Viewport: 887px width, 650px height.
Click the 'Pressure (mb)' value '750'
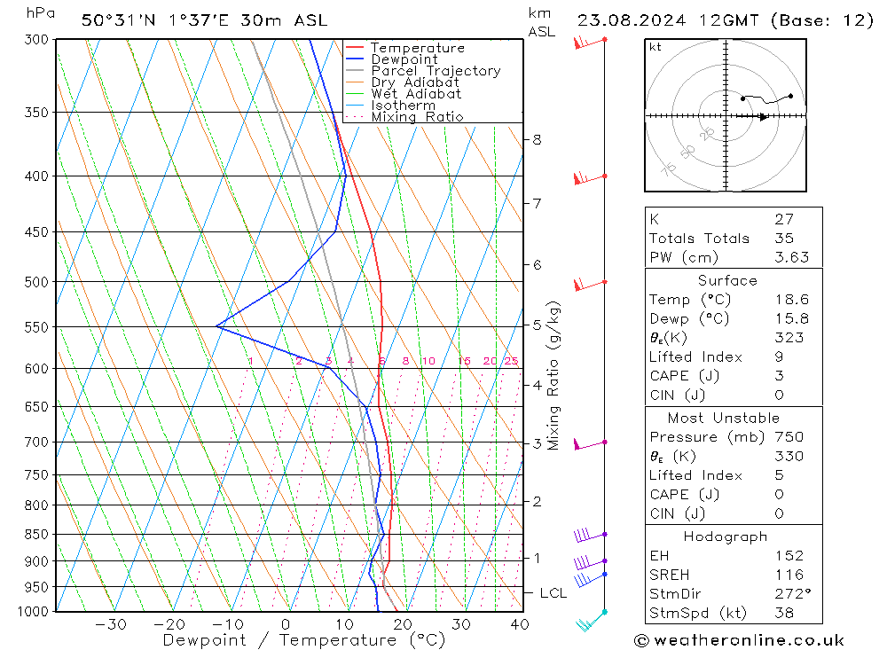tap(789, 436)
